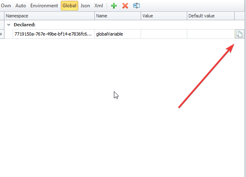Click the empty Value cell of globalVariable
Image resolution: width=246 pixels, height=177 pixels.
coord(164,34)
